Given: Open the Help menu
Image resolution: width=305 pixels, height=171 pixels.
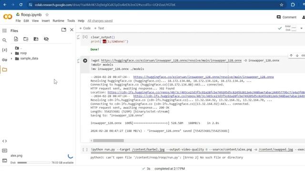Looking at the screenshot, I should click(x=81, y=21).
